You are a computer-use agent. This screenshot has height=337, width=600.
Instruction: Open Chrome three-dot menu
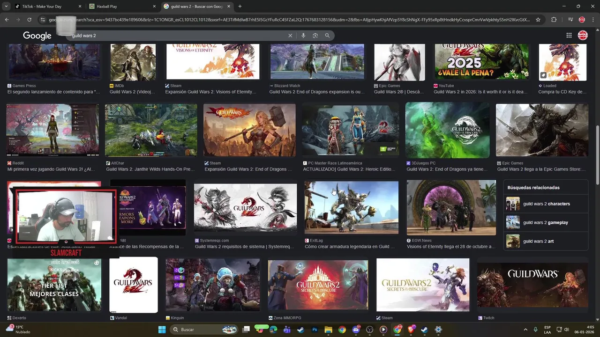(x=593, y=20)
